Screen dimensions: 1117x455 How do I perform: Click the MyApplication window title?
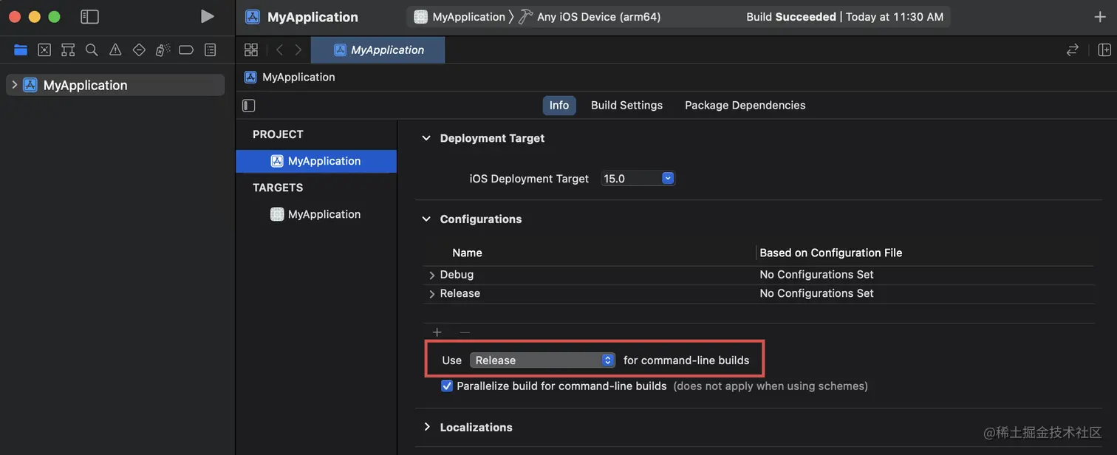click(312, 17)
